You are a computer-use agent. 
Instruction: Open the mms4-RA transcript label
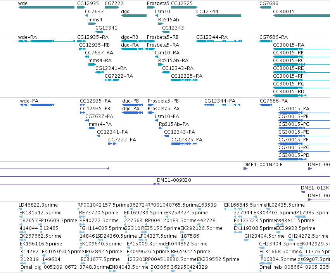[x=100, y=61]
